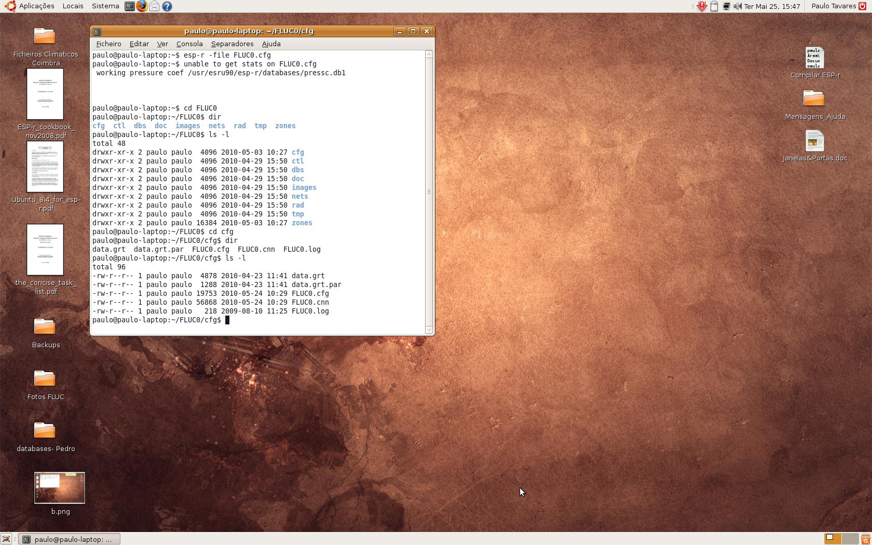Switch to the second workspace
The image size is (872, 545).
(849, 539)
